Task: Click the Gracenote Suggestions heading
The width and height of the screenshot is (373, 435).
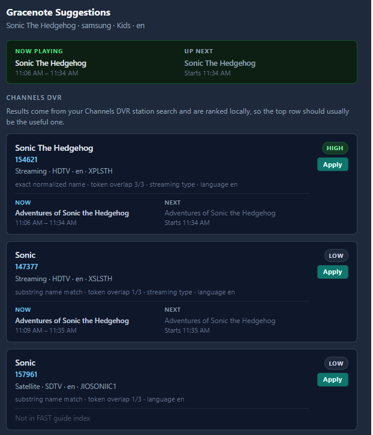Action: point(58,13)
